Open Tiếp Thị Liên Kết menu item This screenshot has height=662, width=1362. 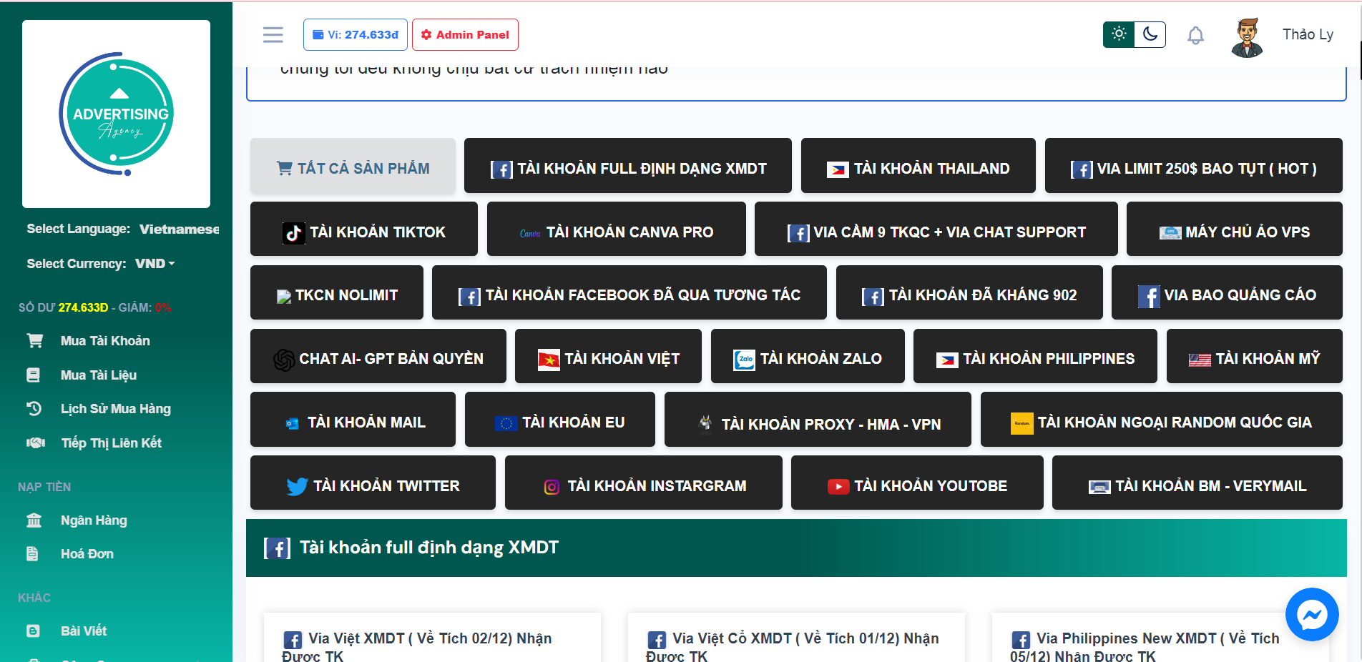coord(111,443)
